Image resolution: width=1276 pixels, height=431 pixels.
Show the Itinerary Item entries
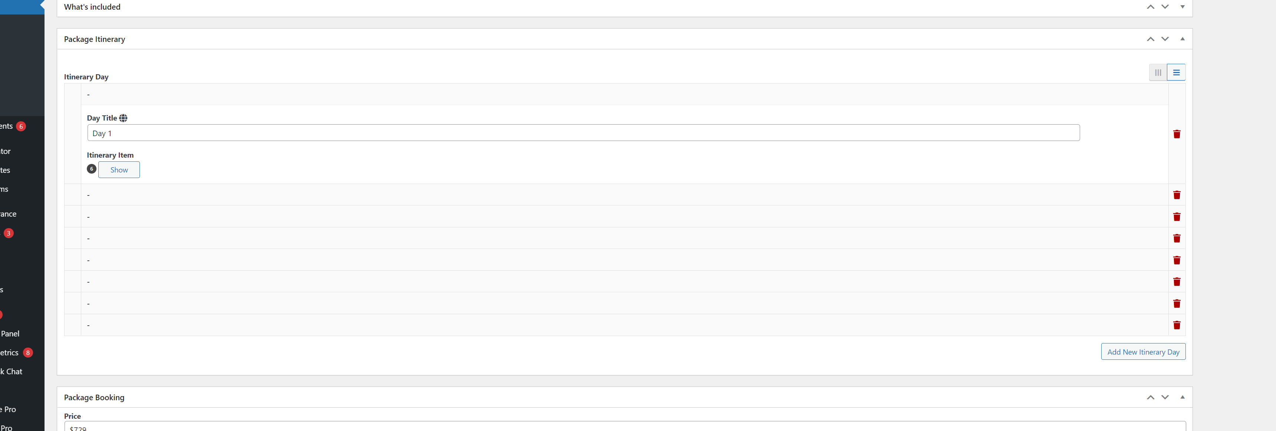[119, 170]
